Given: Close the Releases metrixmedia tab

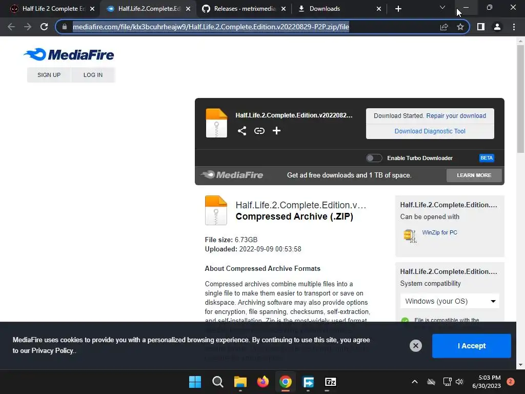Looking at the screenshot, I should 284,9.
